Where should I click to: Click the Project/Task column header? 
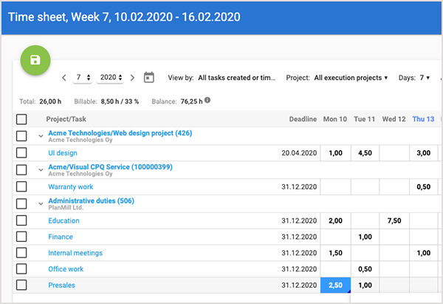(x=66, y=119)
